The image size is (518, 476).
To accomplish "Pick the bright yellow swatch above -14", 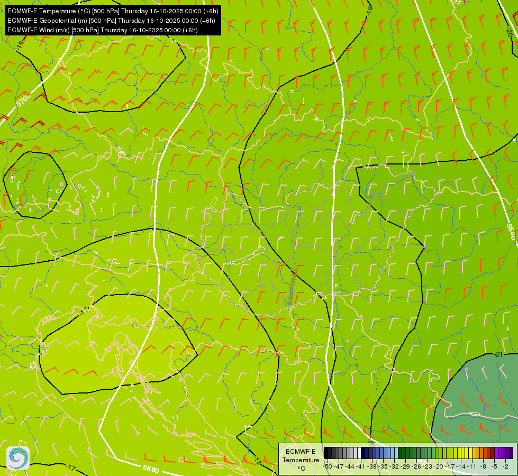I will pos(463,453).
